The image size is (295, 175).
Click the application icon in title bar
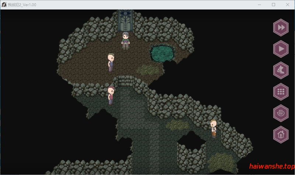[4, 5]
